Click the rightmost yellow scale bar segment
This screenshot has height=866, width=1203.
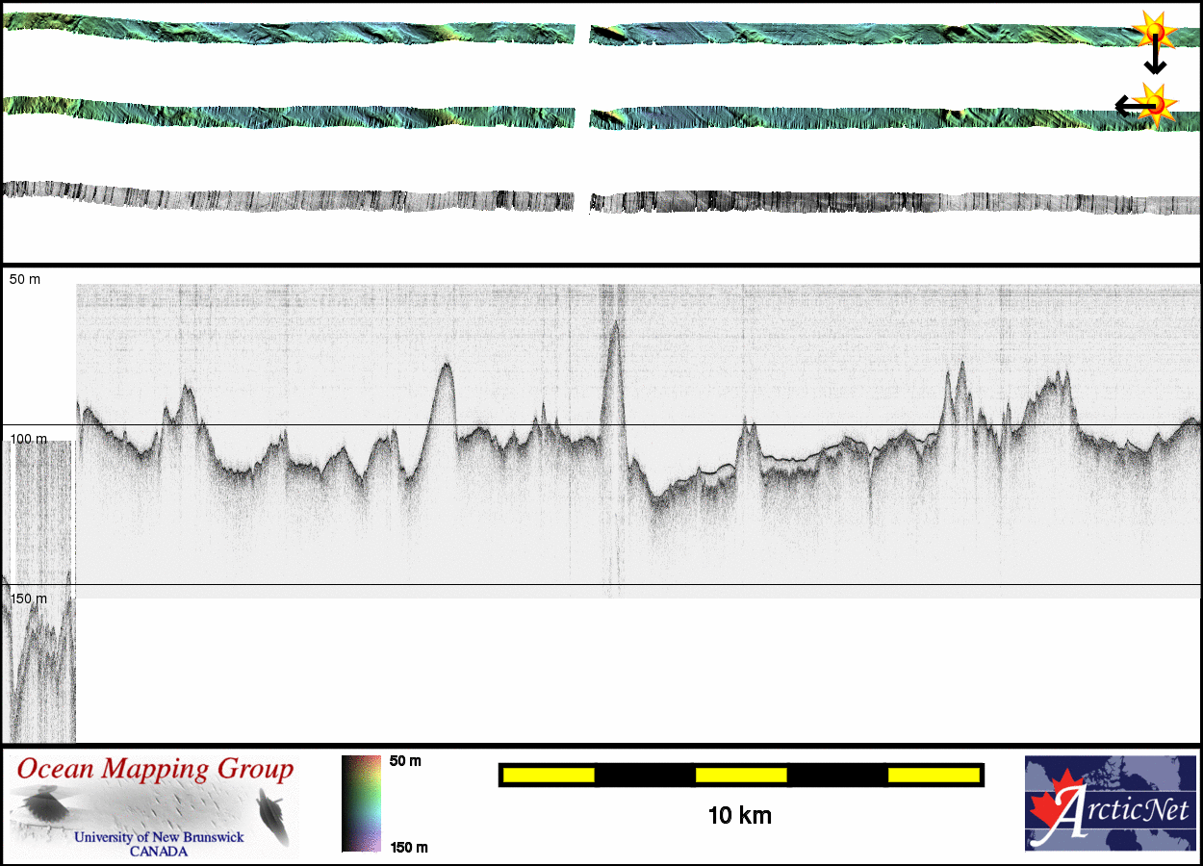click(x=933, y=775)
